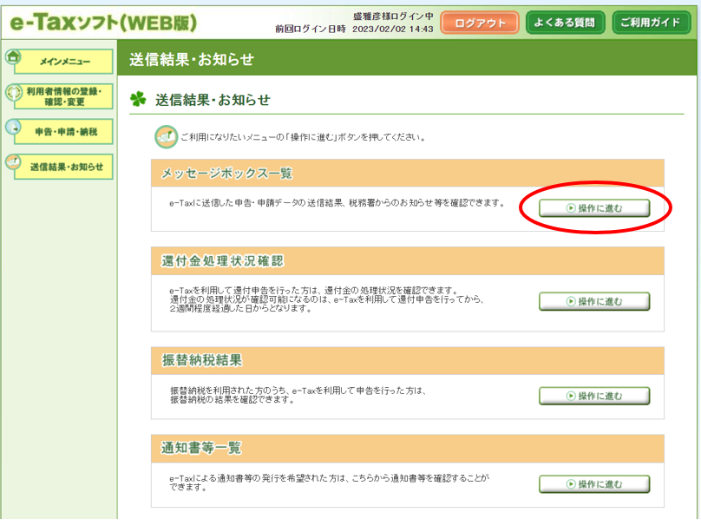The image size is (701, 532).
Task: Click the 前回ログイン日時 label
Action: (x=311, y=29)
